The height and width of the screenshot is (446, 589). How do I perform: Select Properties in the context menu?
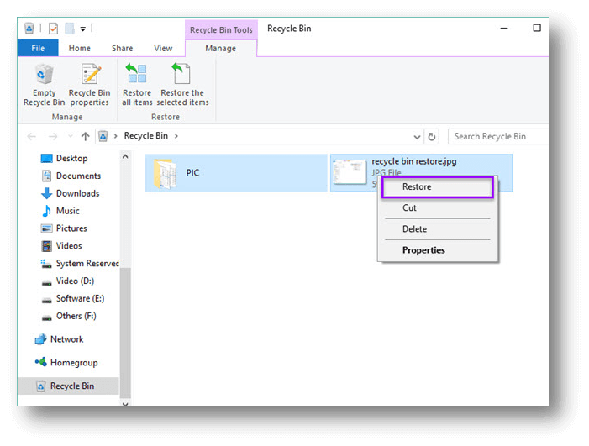(423, 250)
